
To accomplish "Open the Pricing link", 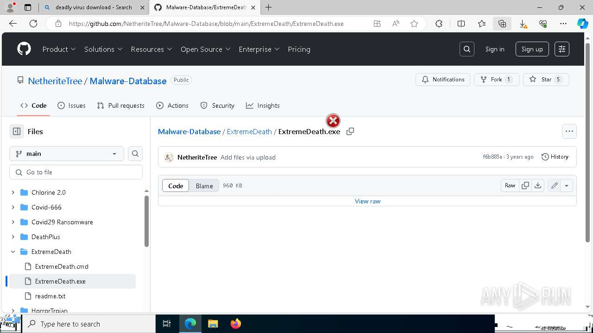I will point(299,49).
